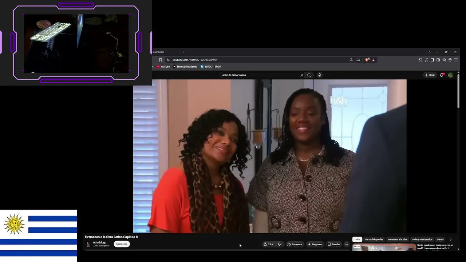
Task: Open the eBROU - BROU bookmark
Action: (211, 67)
